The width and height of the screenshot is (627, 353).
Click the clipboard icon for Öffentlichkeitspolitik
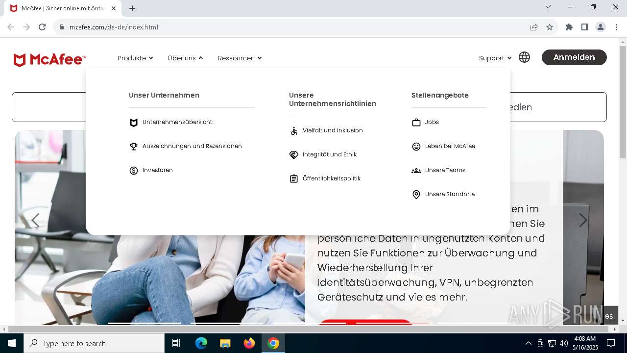point(293,179)
